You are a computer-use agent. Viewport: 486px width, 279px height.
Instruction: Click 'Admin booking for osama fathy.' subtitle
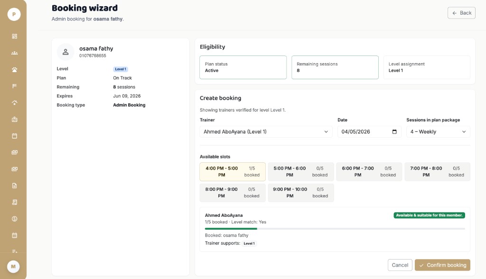[88, 19]
